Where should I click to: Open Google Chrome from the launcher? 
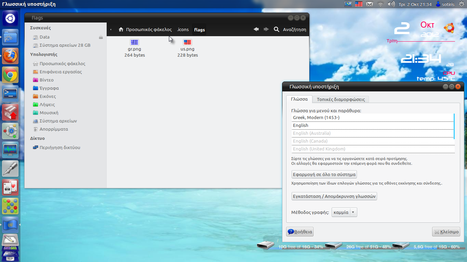[x=10, y=75]
